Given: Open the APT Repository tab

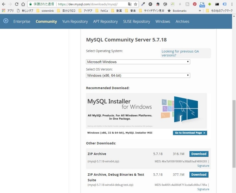Looking at the screenshot, I should pos(105,21).
